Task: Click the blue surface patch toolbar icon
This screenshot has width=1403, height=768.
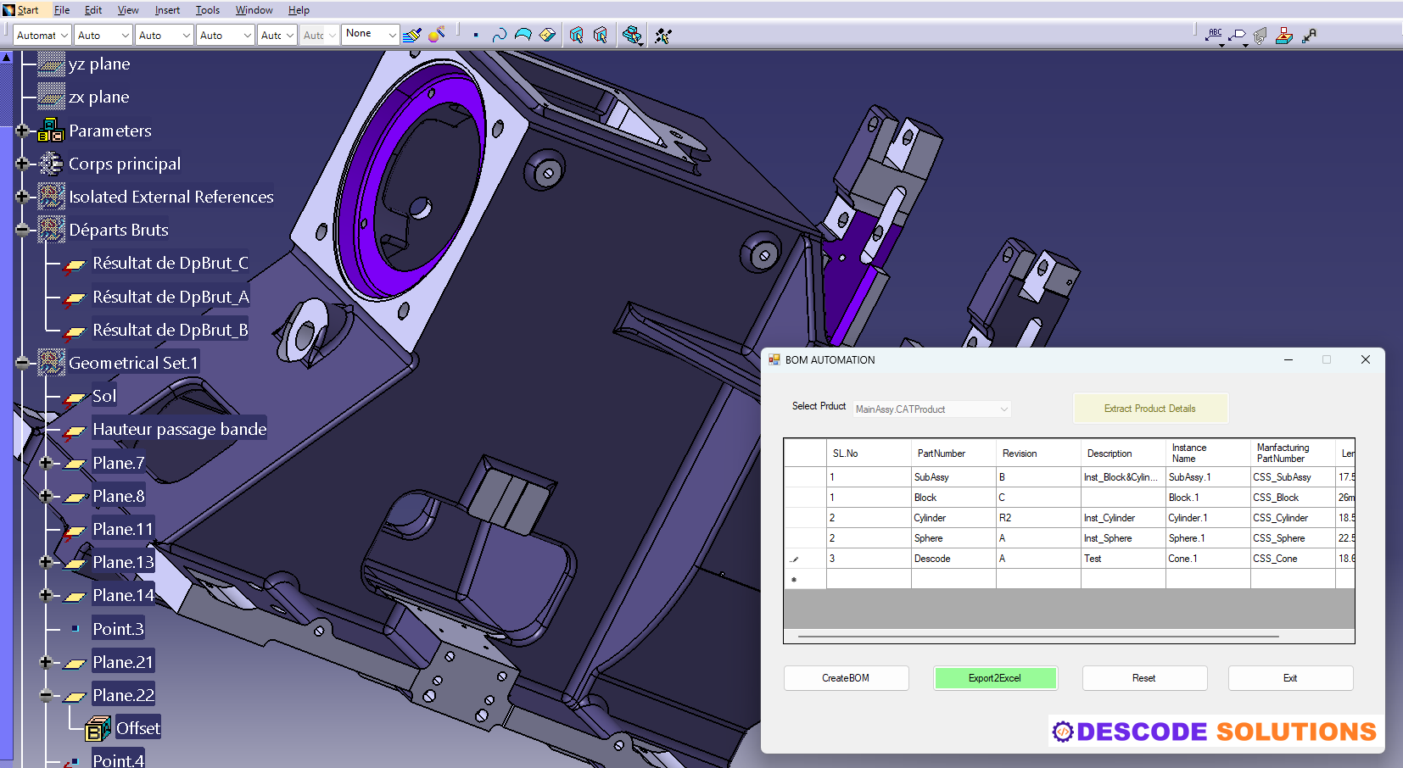Action: [524, 35]
